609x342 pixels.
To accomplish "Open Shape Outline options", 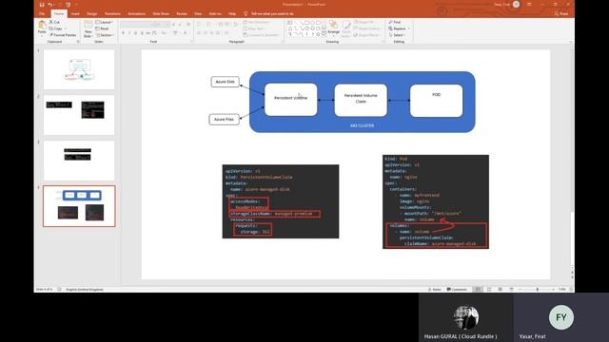I will coord(367,28).
